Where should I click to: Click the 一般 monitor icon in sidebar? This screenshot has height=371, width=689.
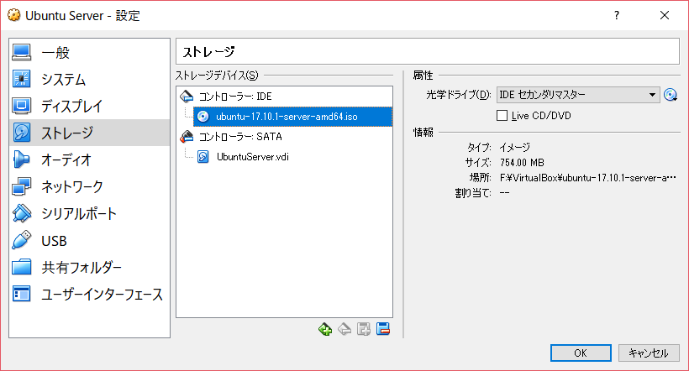(x=22, y=52)
